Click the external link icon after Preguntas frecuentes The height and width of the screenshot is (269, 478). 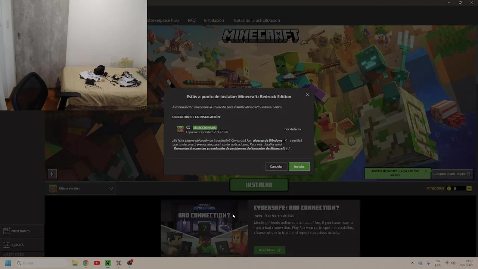pyautogui.click(x=288, y=149)
